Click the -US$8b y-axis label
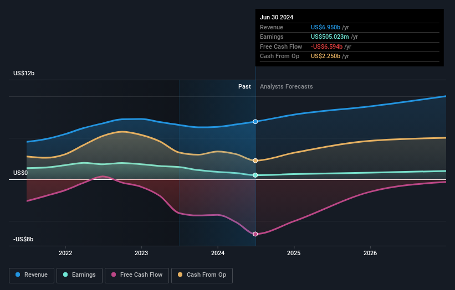 click(x=23, y=239)
